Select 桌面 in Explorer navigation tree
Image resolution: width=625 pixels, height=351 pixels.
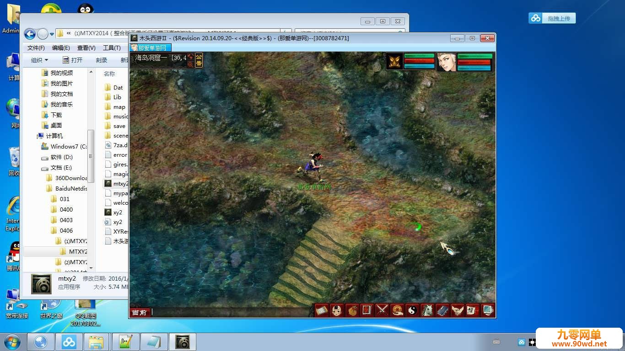pyautogui.click(x=52, y=125)
